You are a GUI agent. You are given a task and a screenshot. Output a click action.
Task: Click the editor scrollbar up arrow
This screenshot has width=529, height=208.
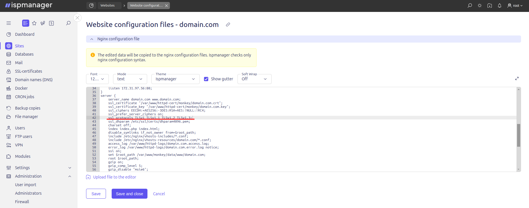tap(518, 89)
